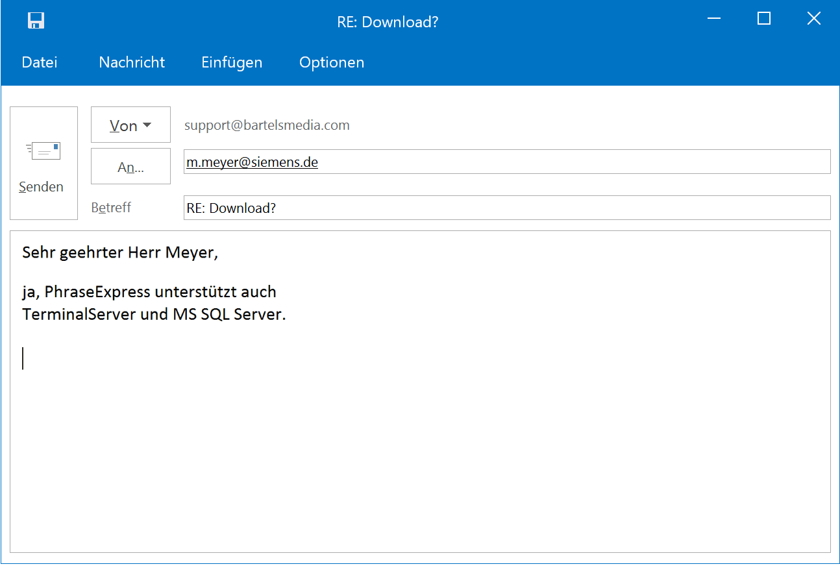Click the save floppy disk icon
The image size is (840, 586).
36,21
